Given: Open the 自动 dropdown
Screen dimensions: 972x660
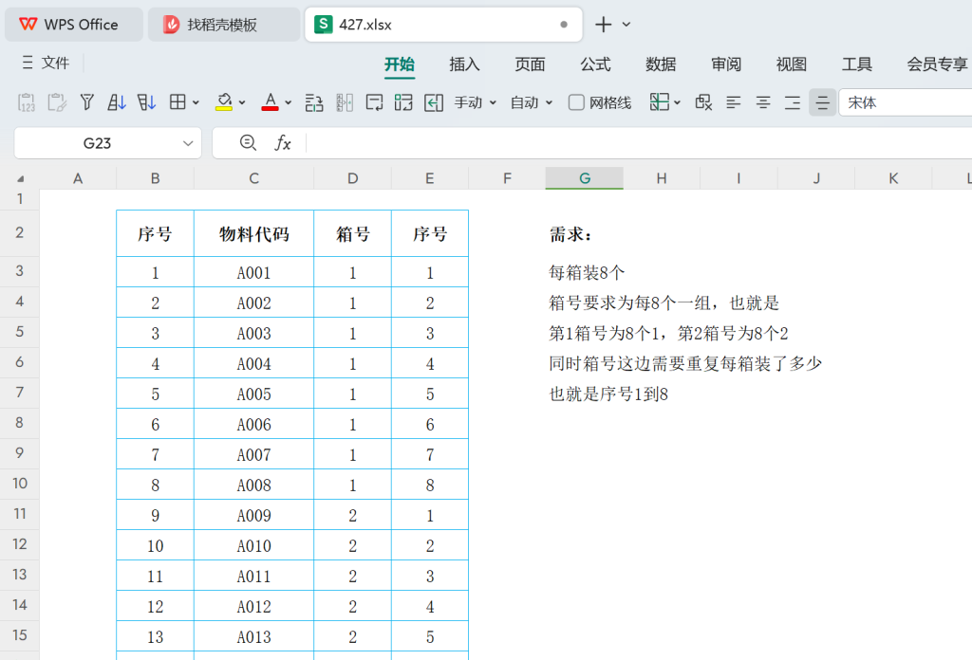Looking at the screenshot, I should pos(531,102).
